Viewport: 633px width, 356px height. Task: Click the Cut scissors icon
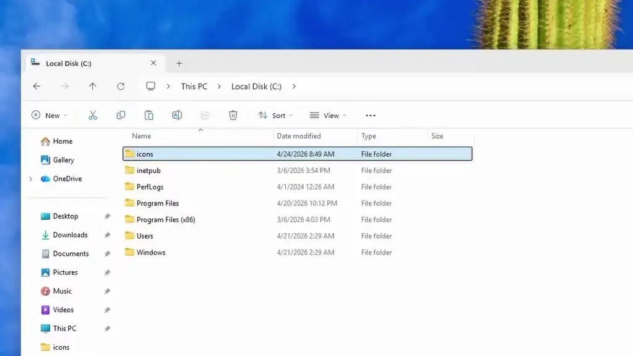[93, 116]
